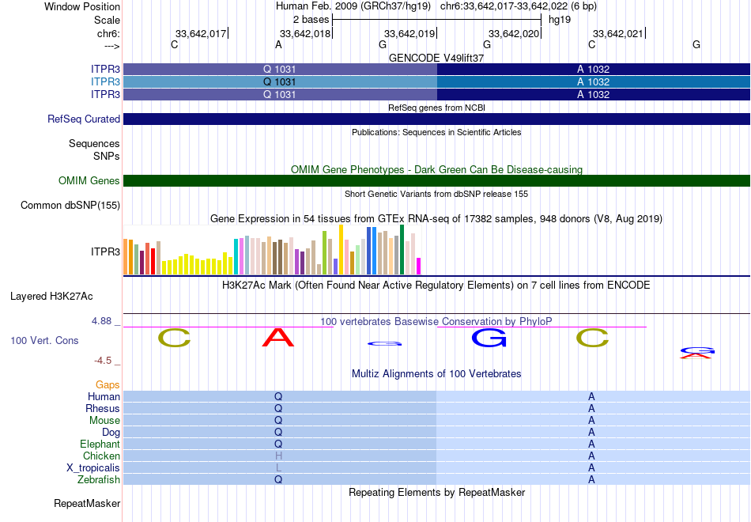This screenshot has width=751, height=522.
Task: Click the GTEx Gene Expression track title
Action: click(x=436, y=219)
